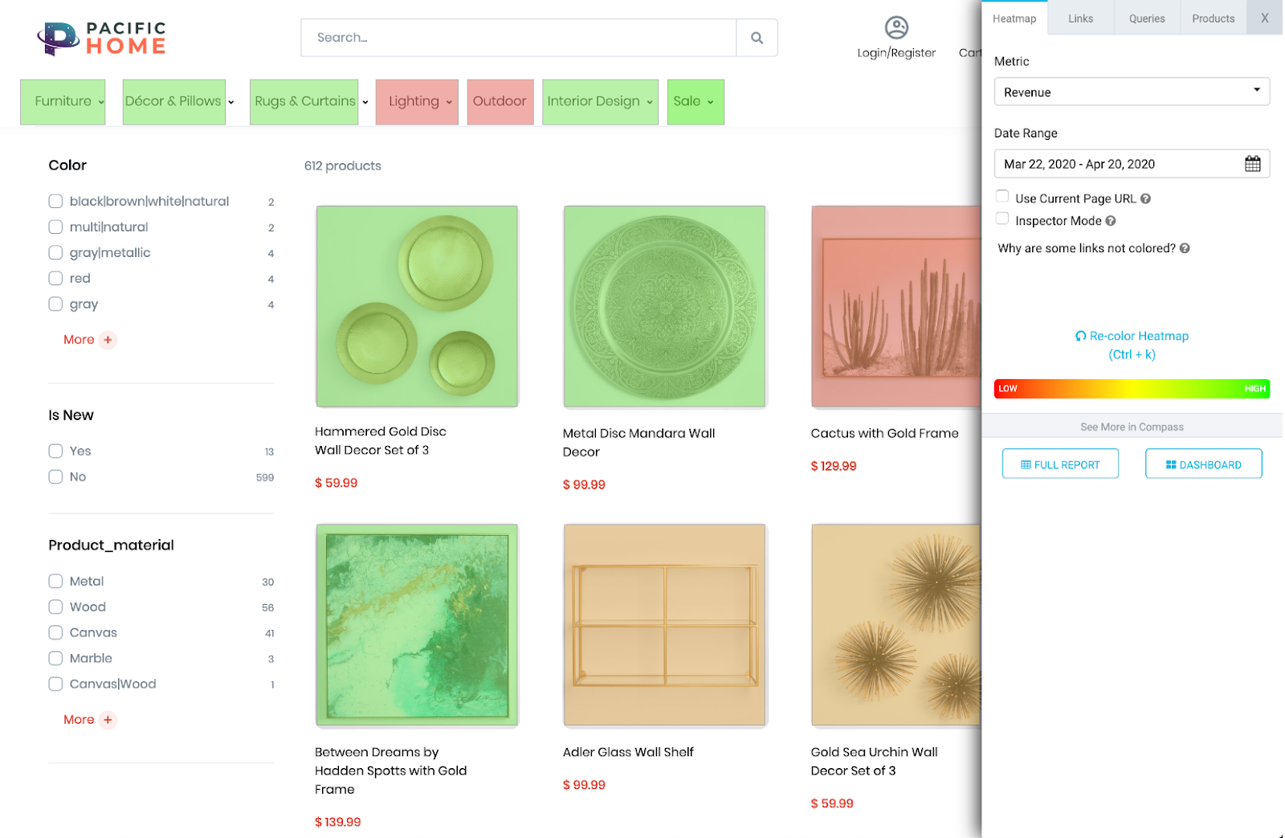1285x838 pixels.
Task: Click the Pacific Home logo
Action: 102,39
